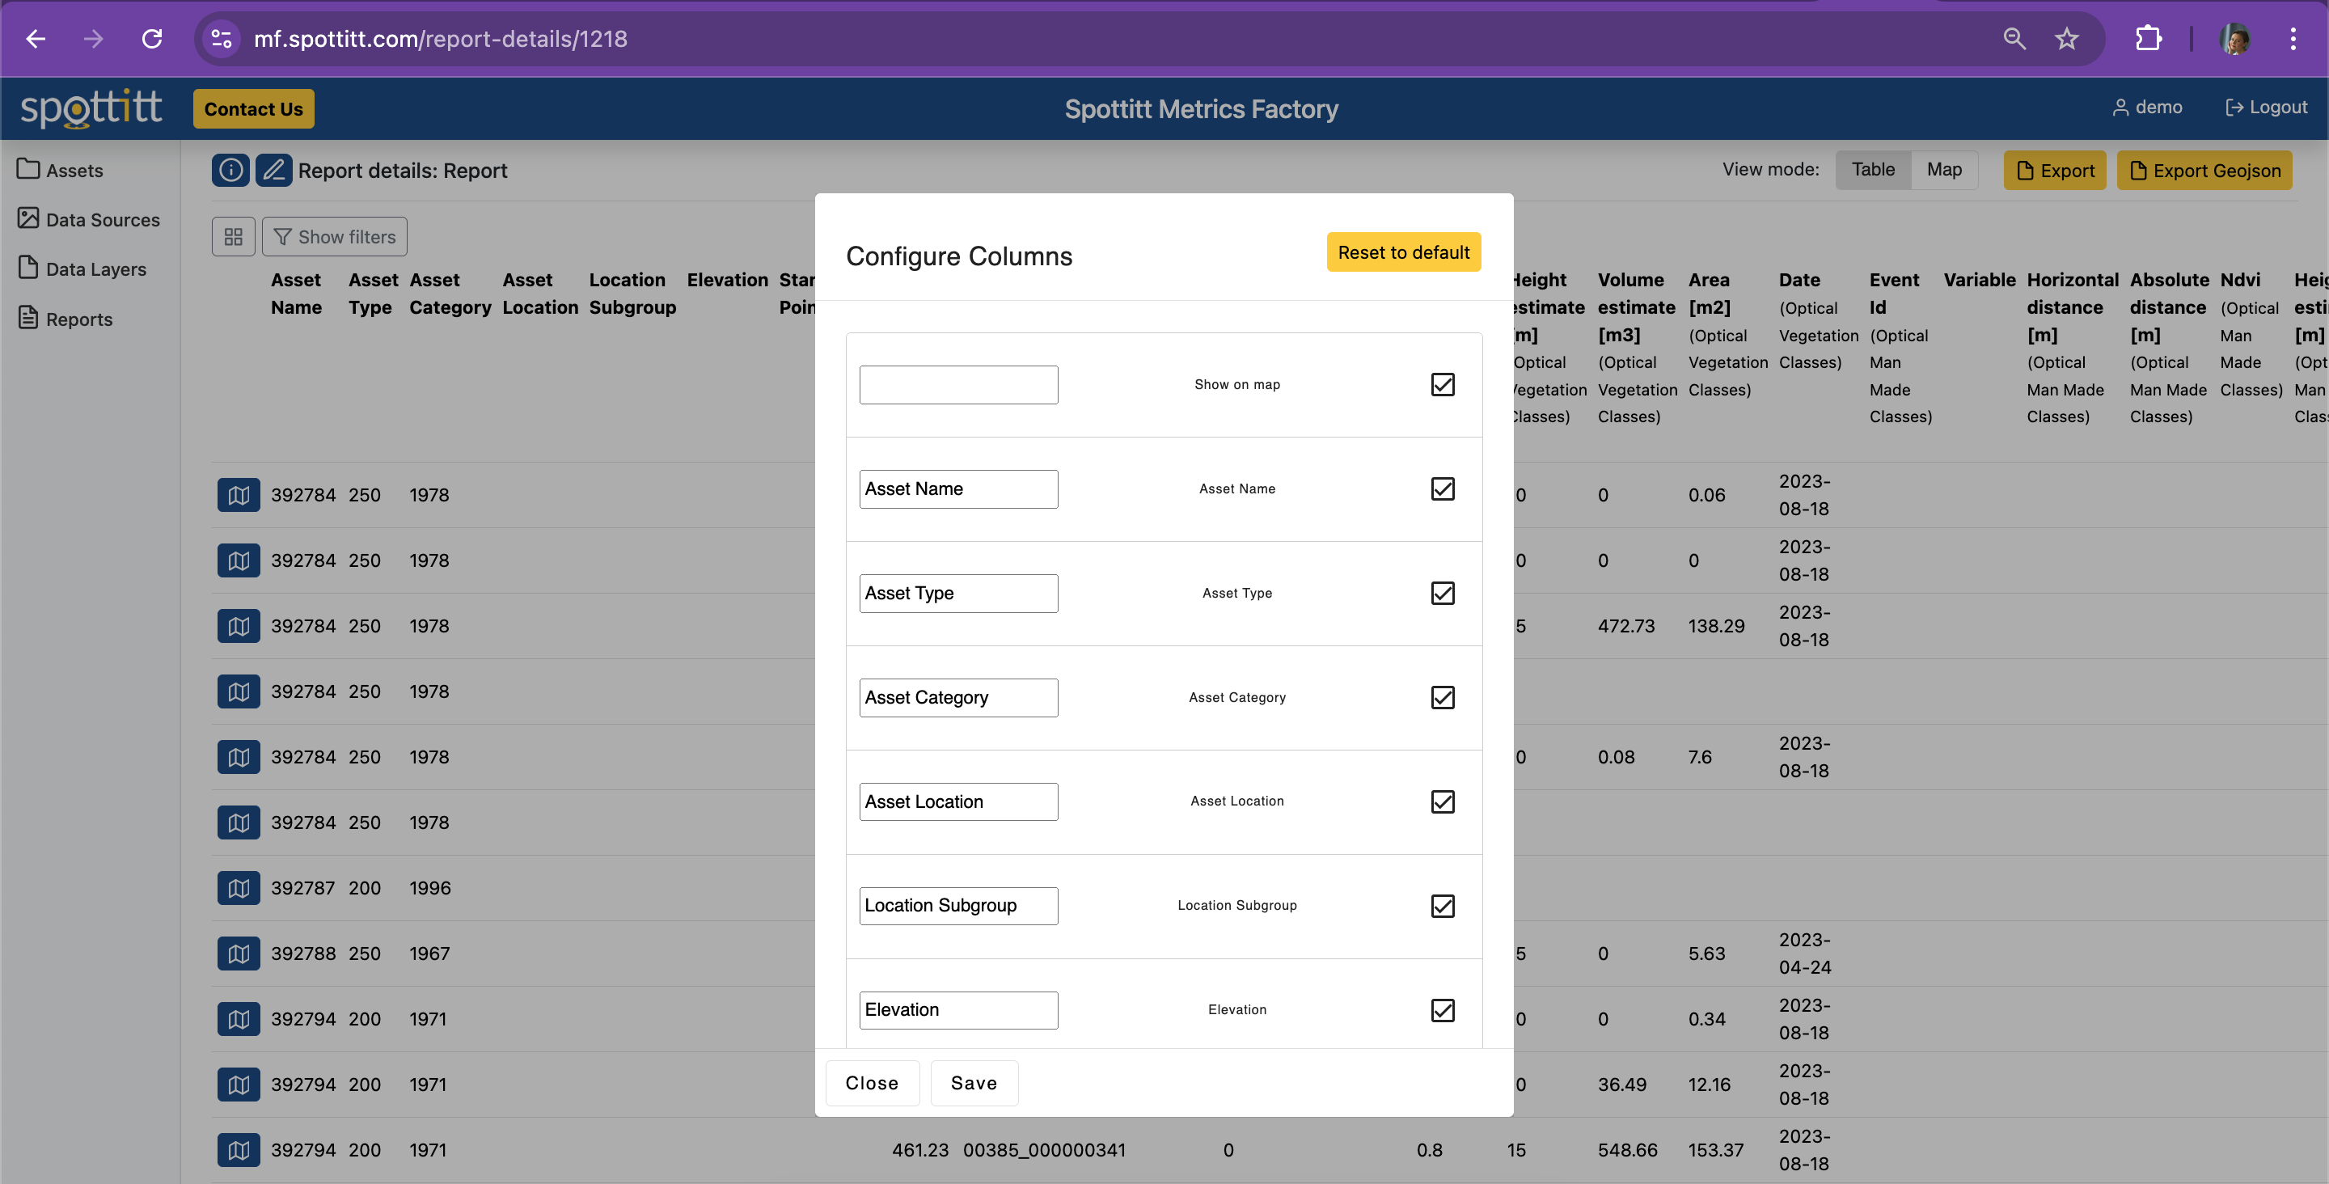Image resolution: width=2329 pixels, height=1184 pixels.
Task: Bookmark the page with the star icon
Action: 2066,39
